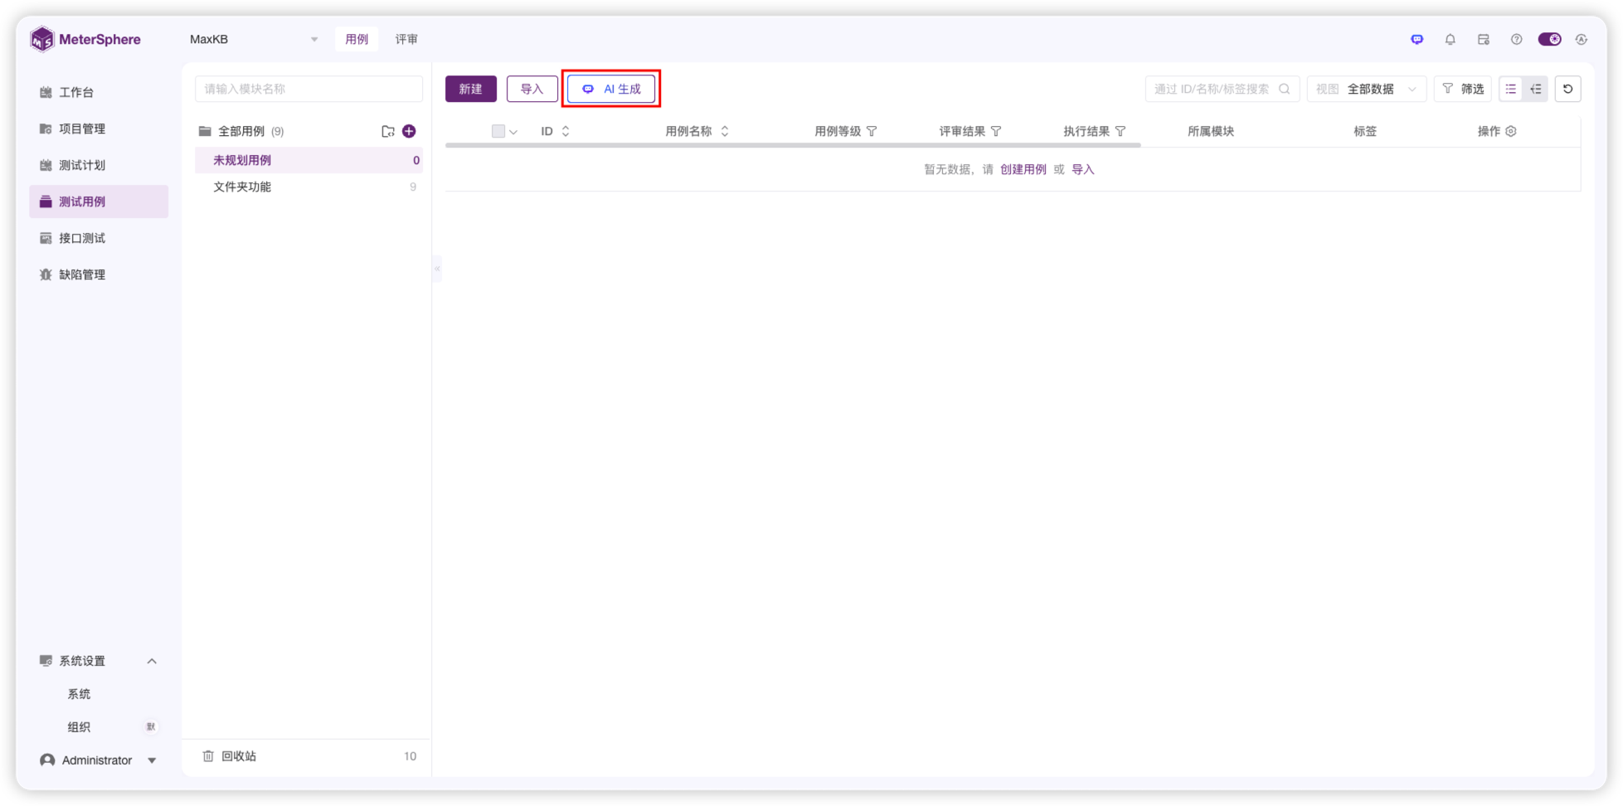Screen dimensions: 1623x806
Task: Click the collapse folder tree icon
Action: 437,268
